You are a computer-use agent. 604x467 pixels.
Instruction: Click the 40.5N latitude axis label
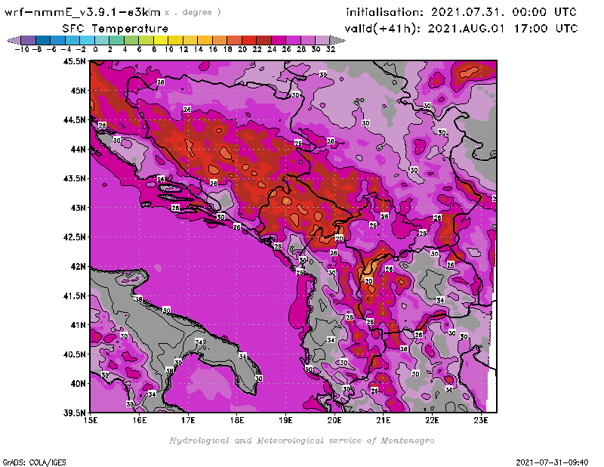(74, 354)
